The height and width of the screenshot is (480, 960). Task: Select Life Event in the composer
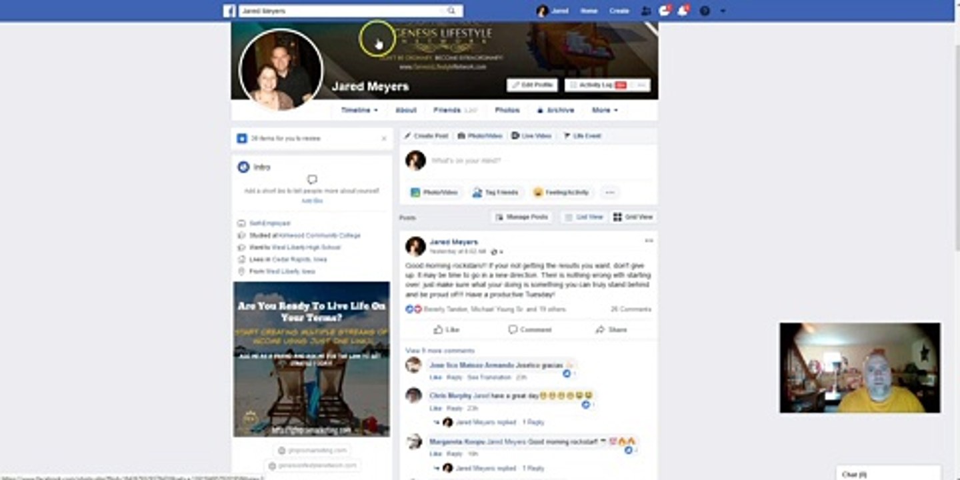tap(583, 136)
